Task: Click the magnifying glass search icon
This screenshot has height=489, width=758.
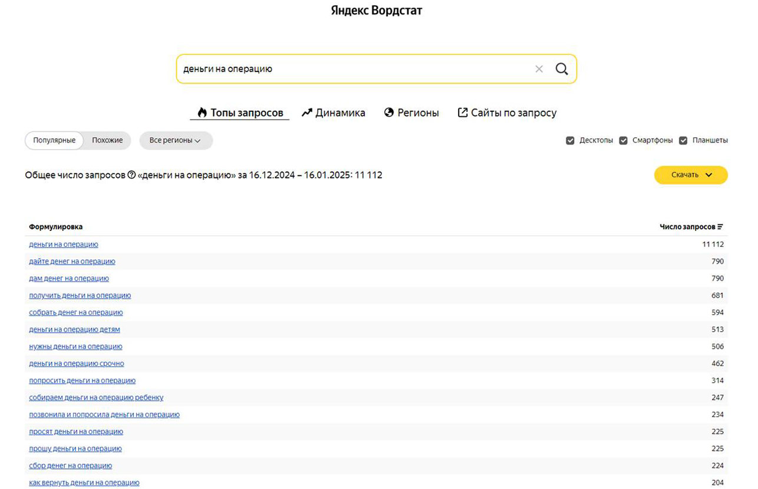Action: [562, 69]
